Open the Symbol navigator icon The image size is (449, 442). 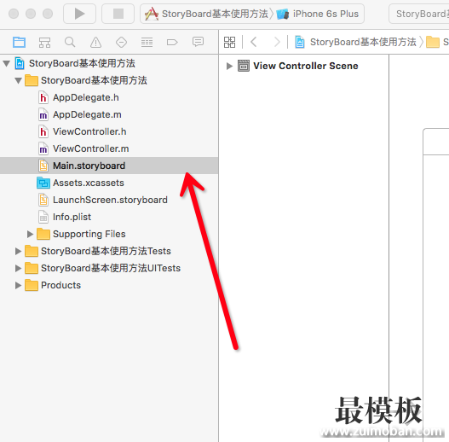[44, 43]
